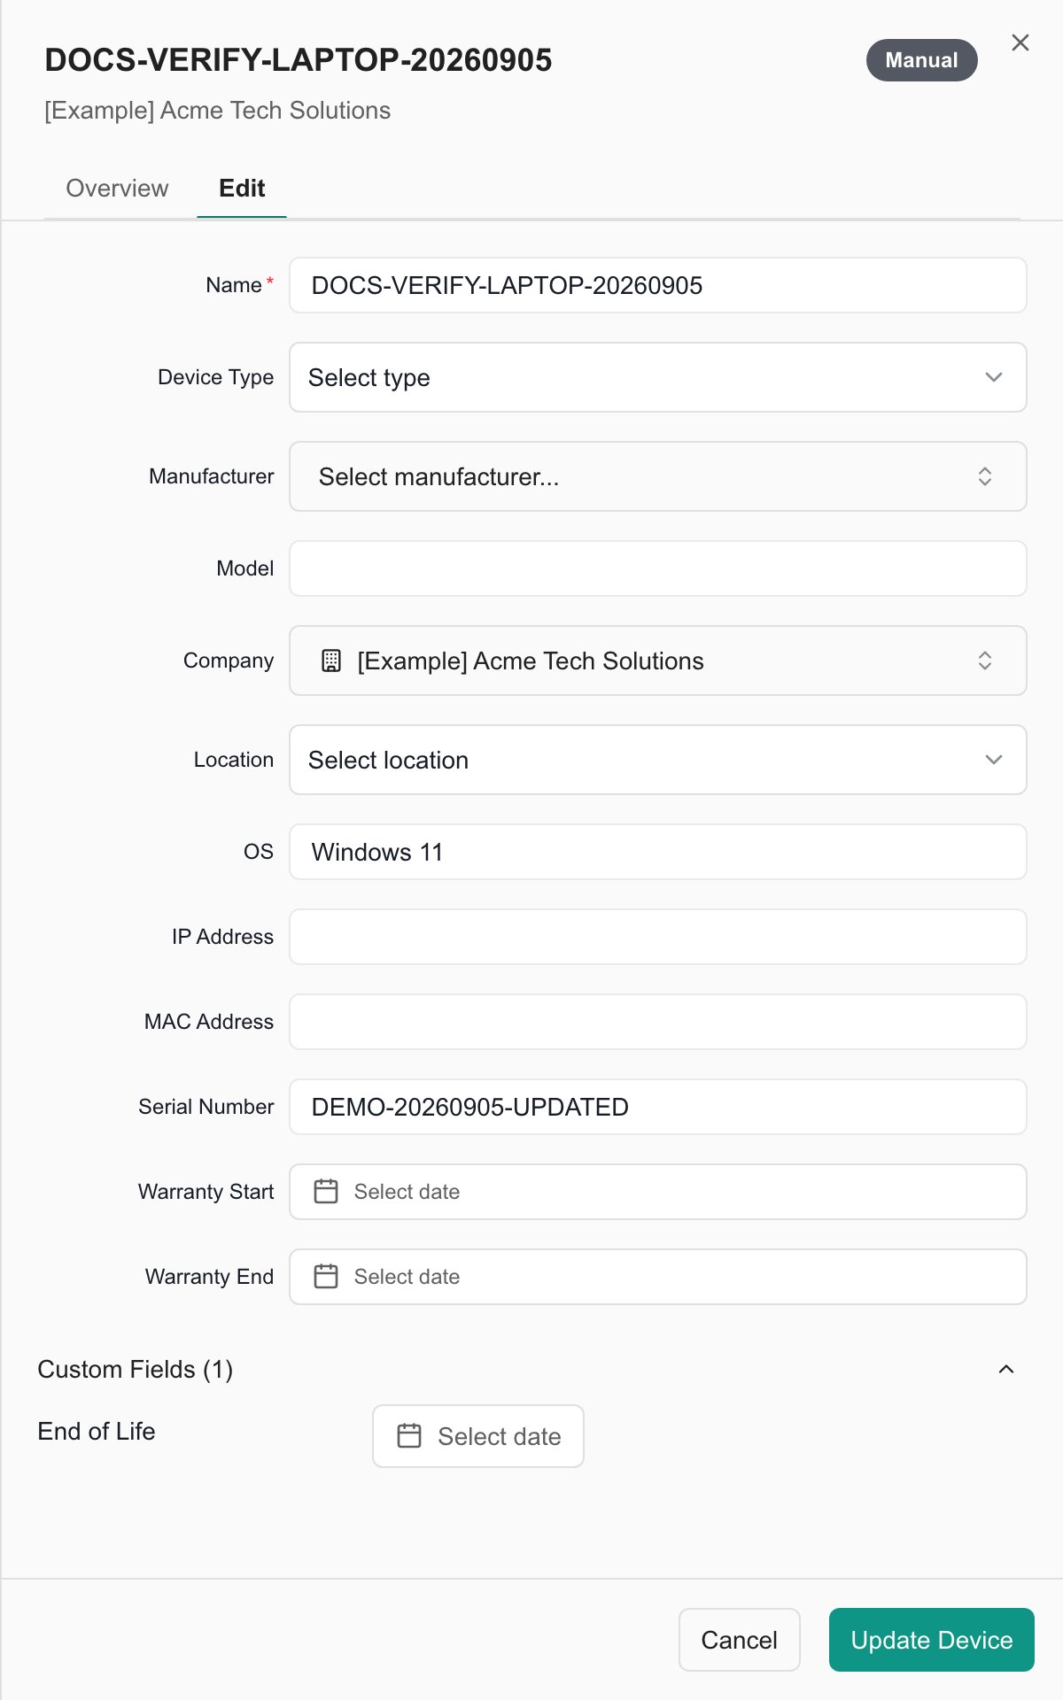Collapse the Custom Fields section chevron
The width and height of the screenshot is (1063, 1700).
1006,1369
